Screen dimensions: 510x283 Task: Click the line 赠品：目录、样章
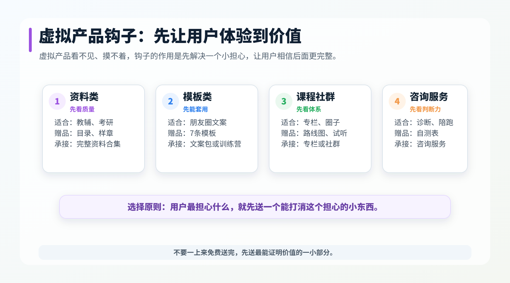pos(84,133)
